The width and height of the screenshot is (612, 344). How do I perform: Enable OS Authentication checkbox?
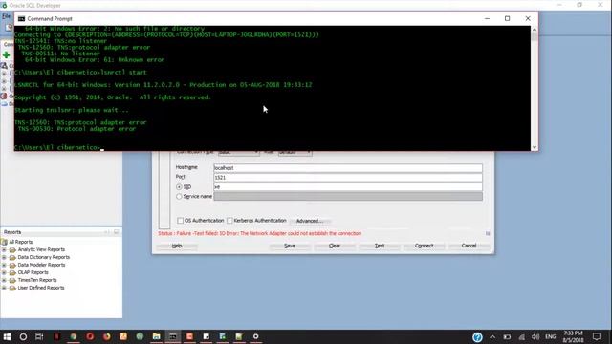pyautogui.click(x=180, y=221)
